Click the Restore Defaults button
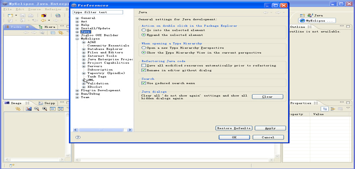 click(234, 128)
